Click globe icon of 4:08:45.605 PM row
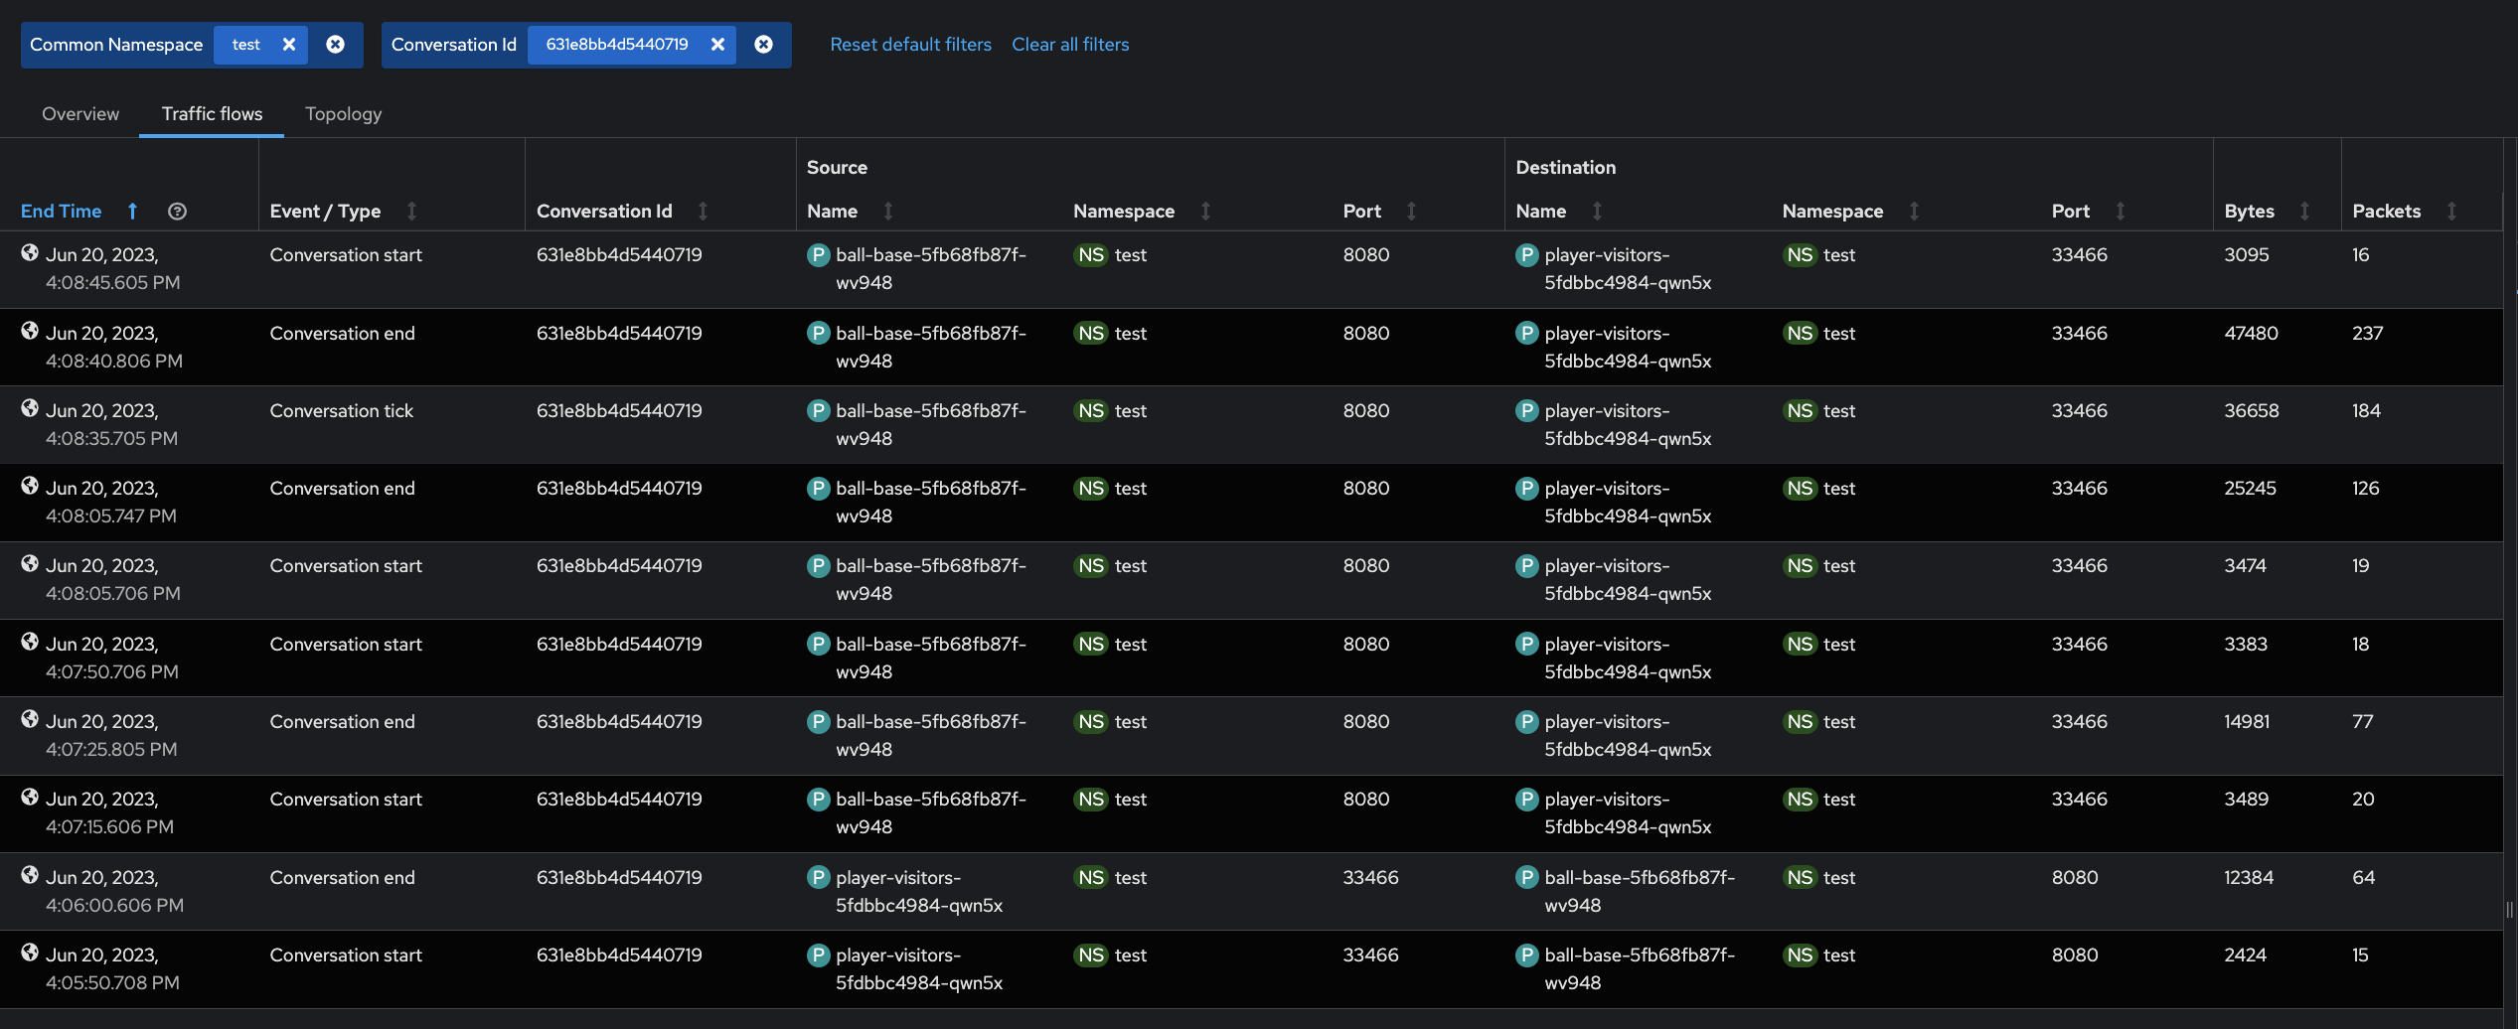The width and height of the screenshot is (2518, 1029). coord(30,252)
